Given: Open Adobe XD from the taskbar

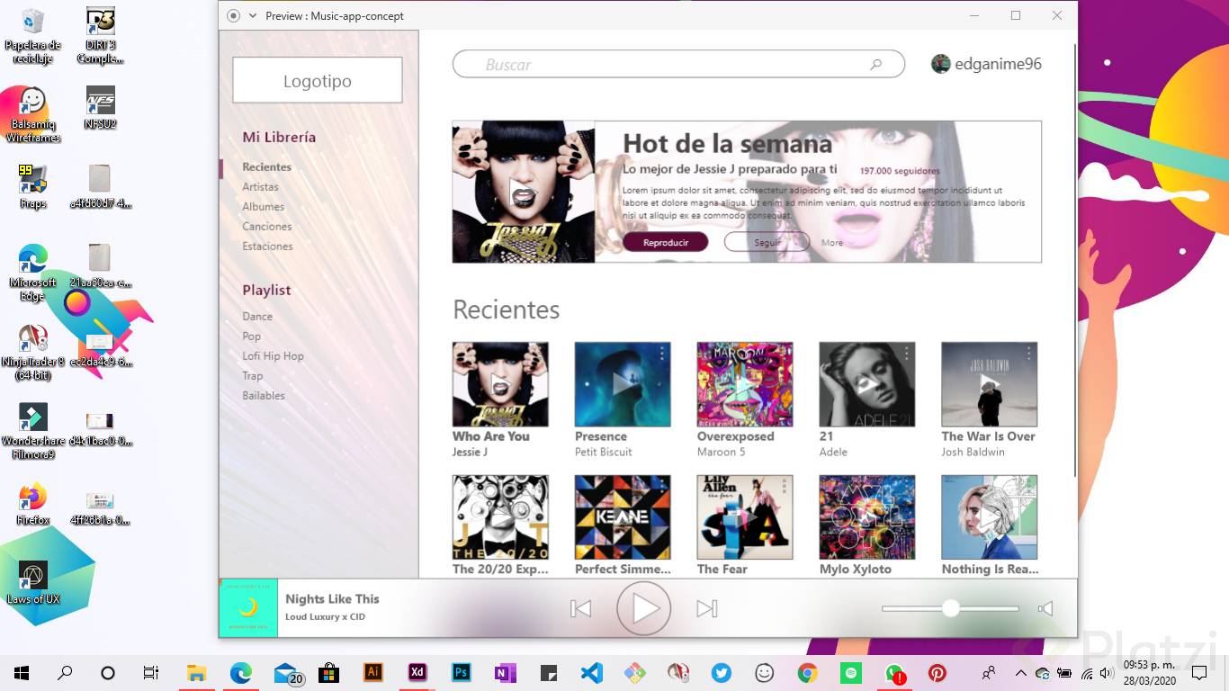Looking at the screenshot, I should pyautogui.click(x=417, y=672).
